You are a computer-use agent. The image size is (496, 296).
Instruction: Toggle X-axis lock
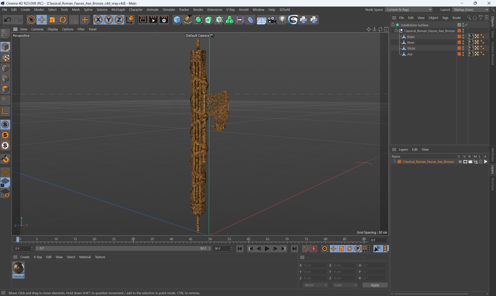pos(98,20)
